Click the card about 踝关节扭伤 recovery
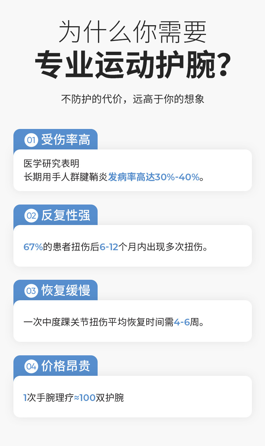 pyautogui.click(x=132, y=321)
